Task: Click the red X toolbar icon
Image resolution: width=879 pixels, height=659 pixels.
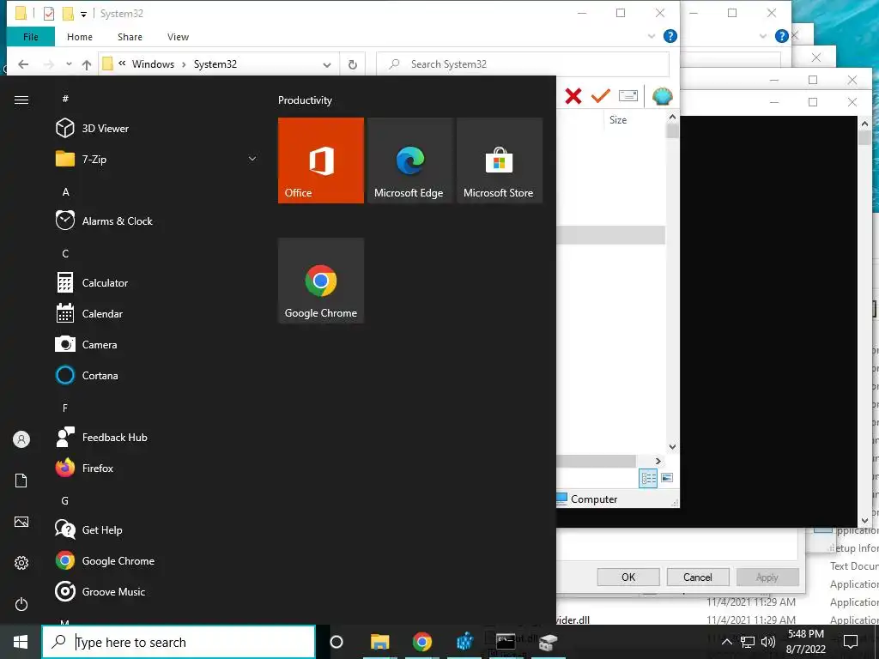Action: [x=573, y=96]
